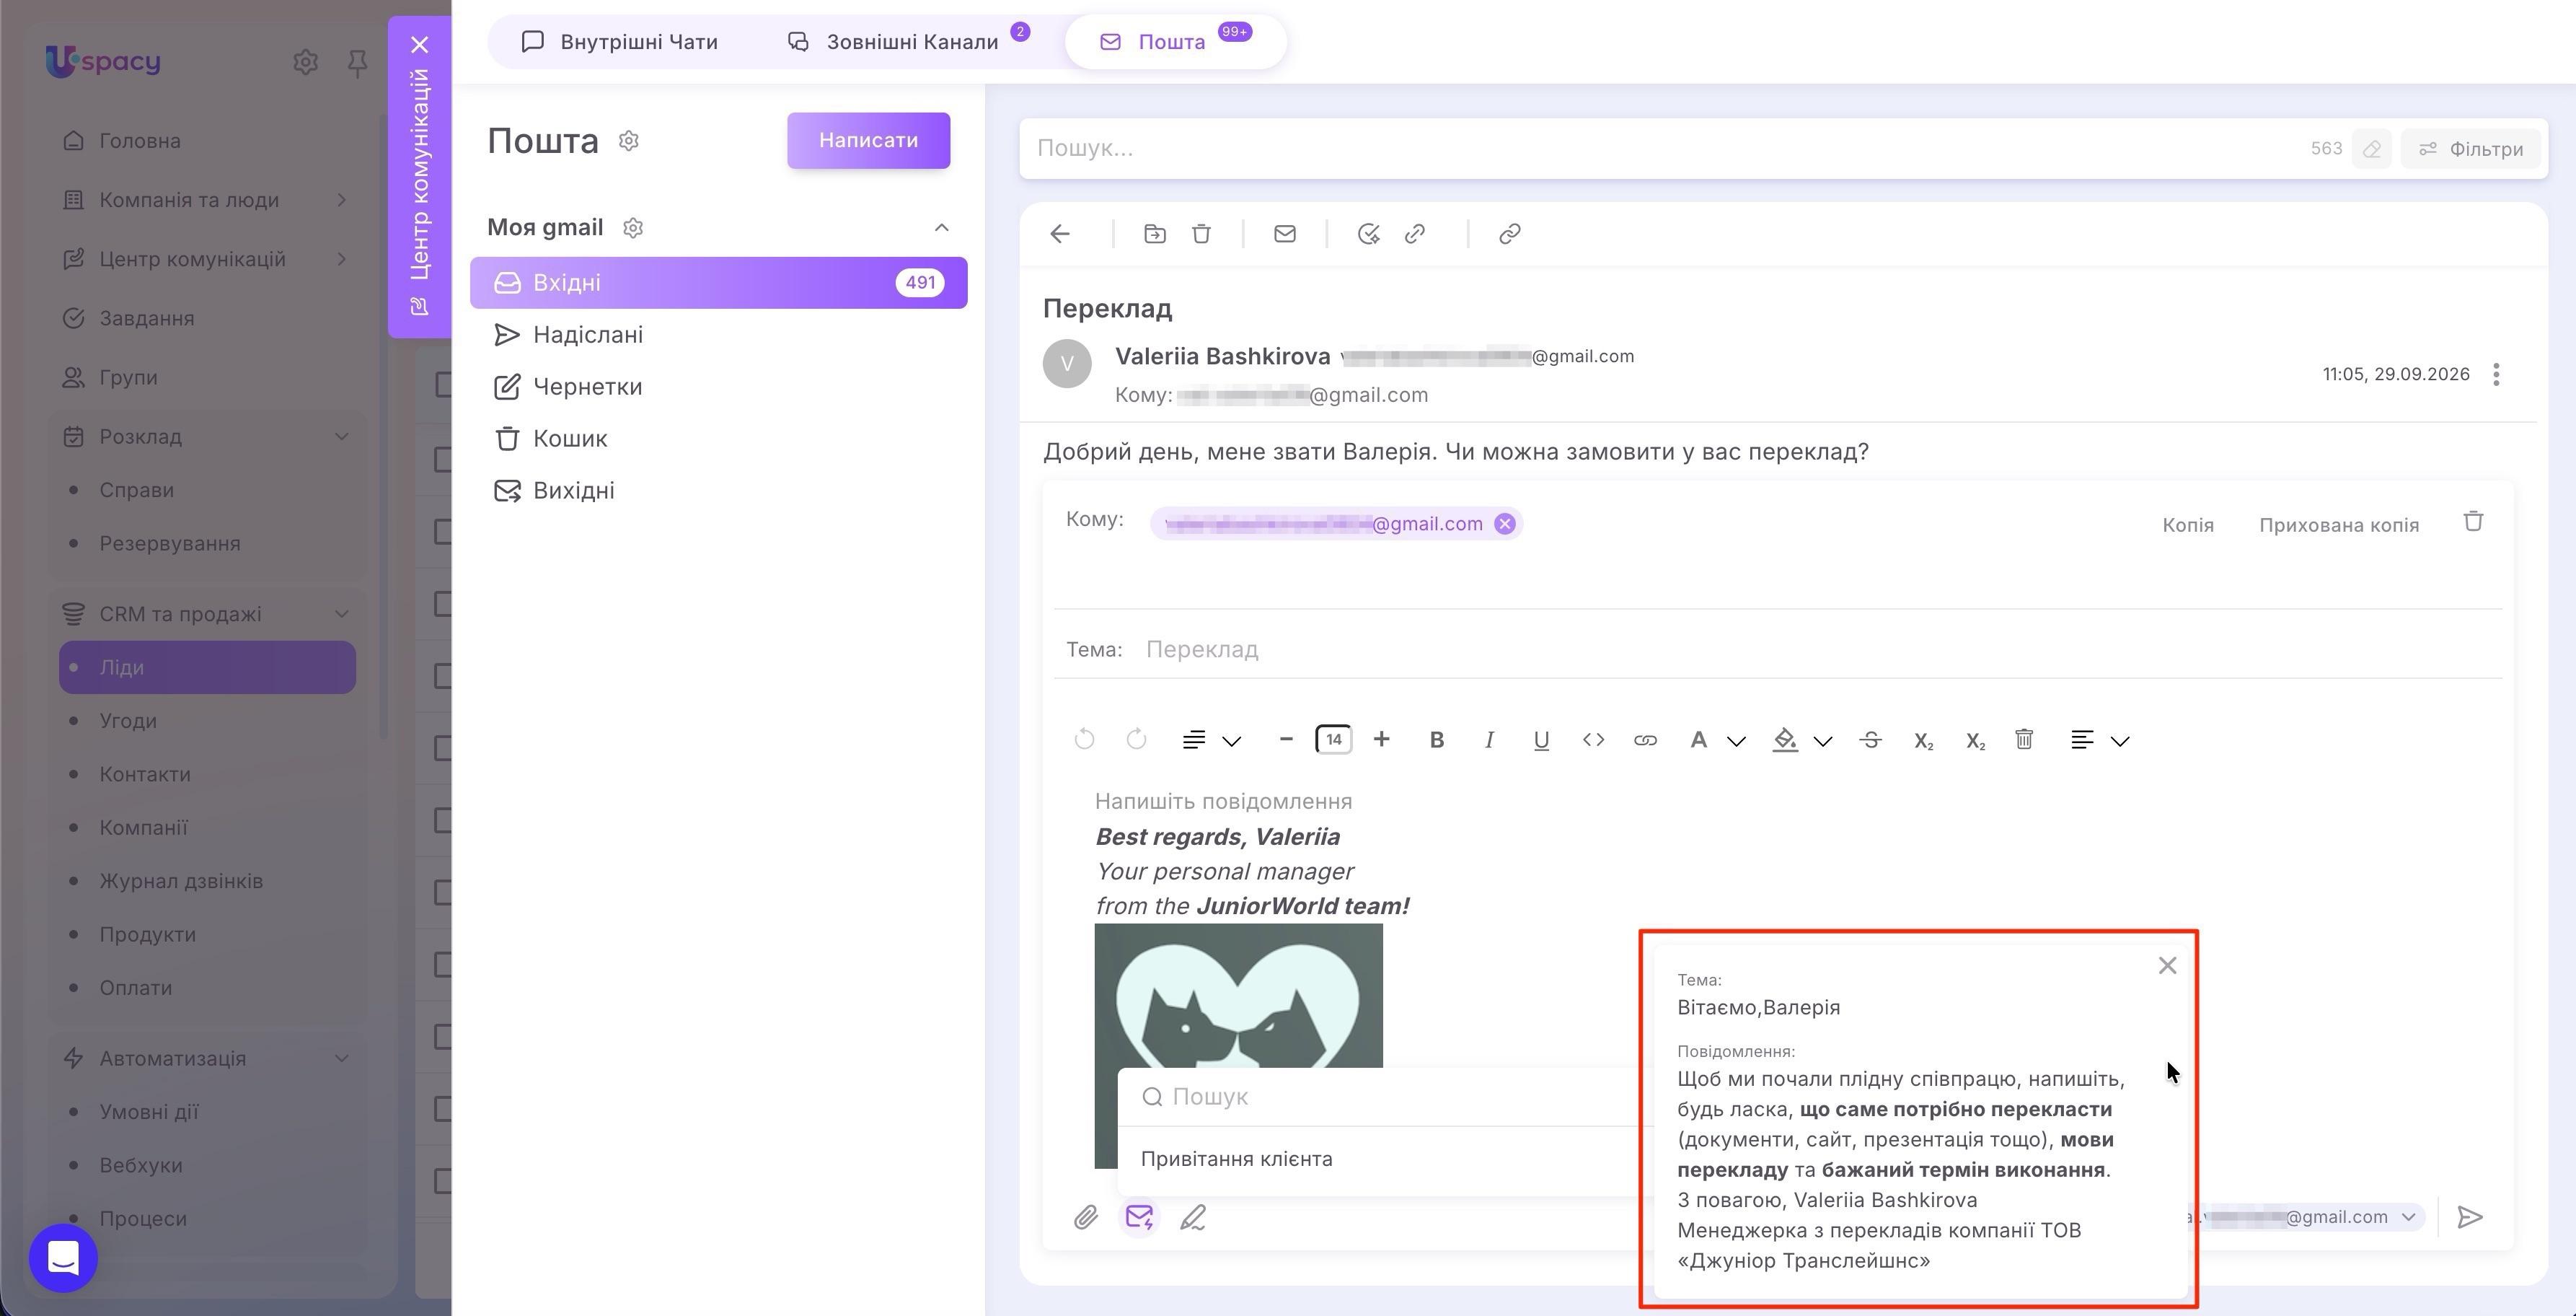The height and width of the screenshot is (1316, 2576).
Task: Collapse the Моя gmail section
Action: [941, 228]
